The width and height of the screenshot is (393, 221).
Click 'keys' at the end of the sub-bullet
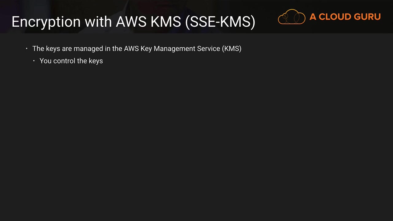tap(96, 61)
